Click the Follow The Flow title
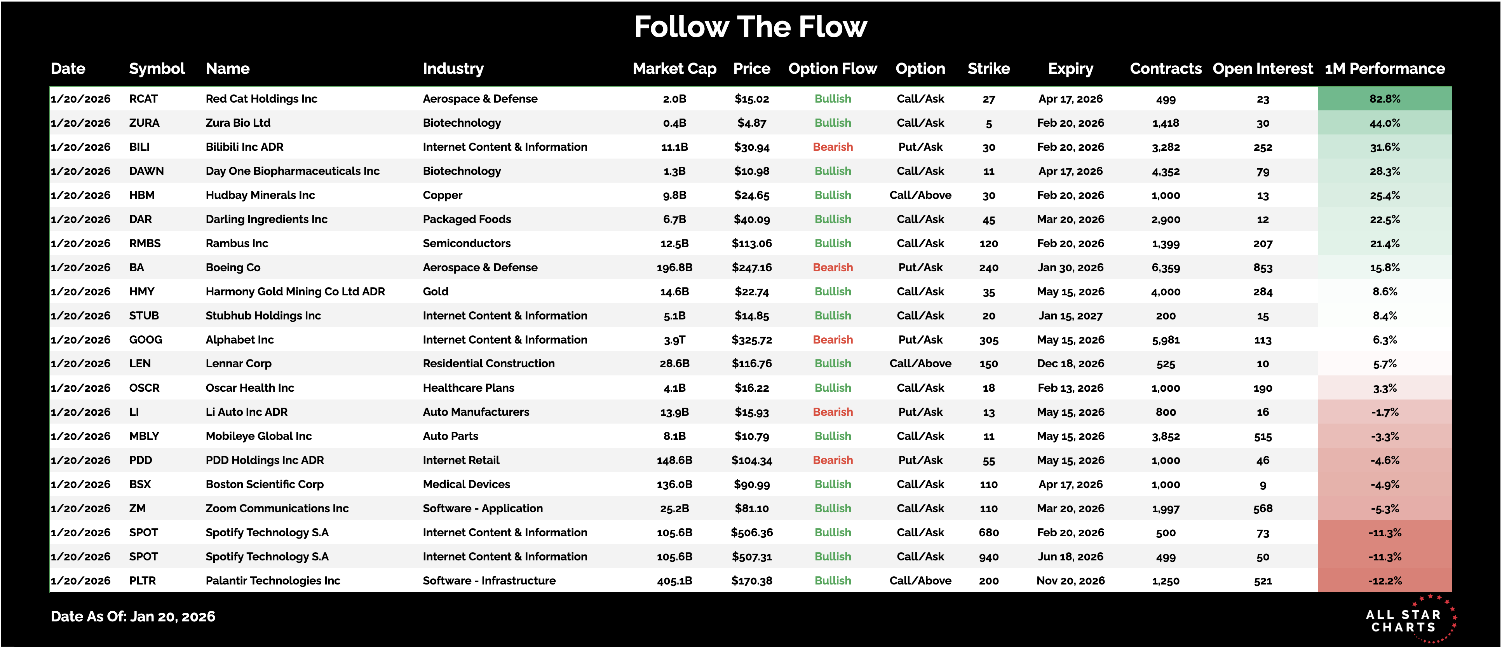This screenshot has width=1502, height=649. (750, 27)
